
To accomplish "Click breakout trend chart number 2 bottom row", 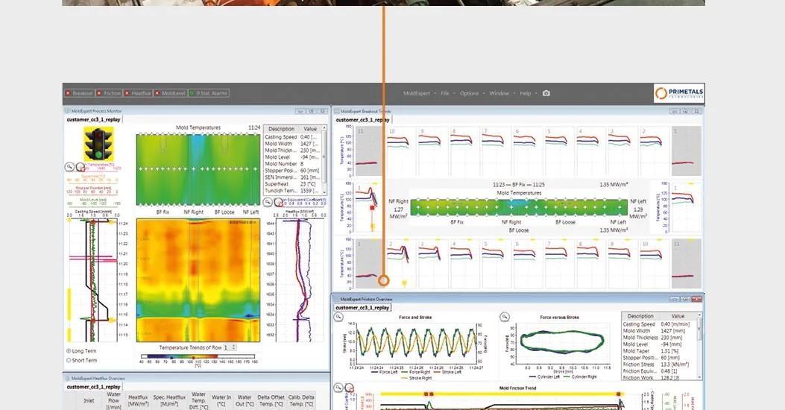I will tap(400, 264).
